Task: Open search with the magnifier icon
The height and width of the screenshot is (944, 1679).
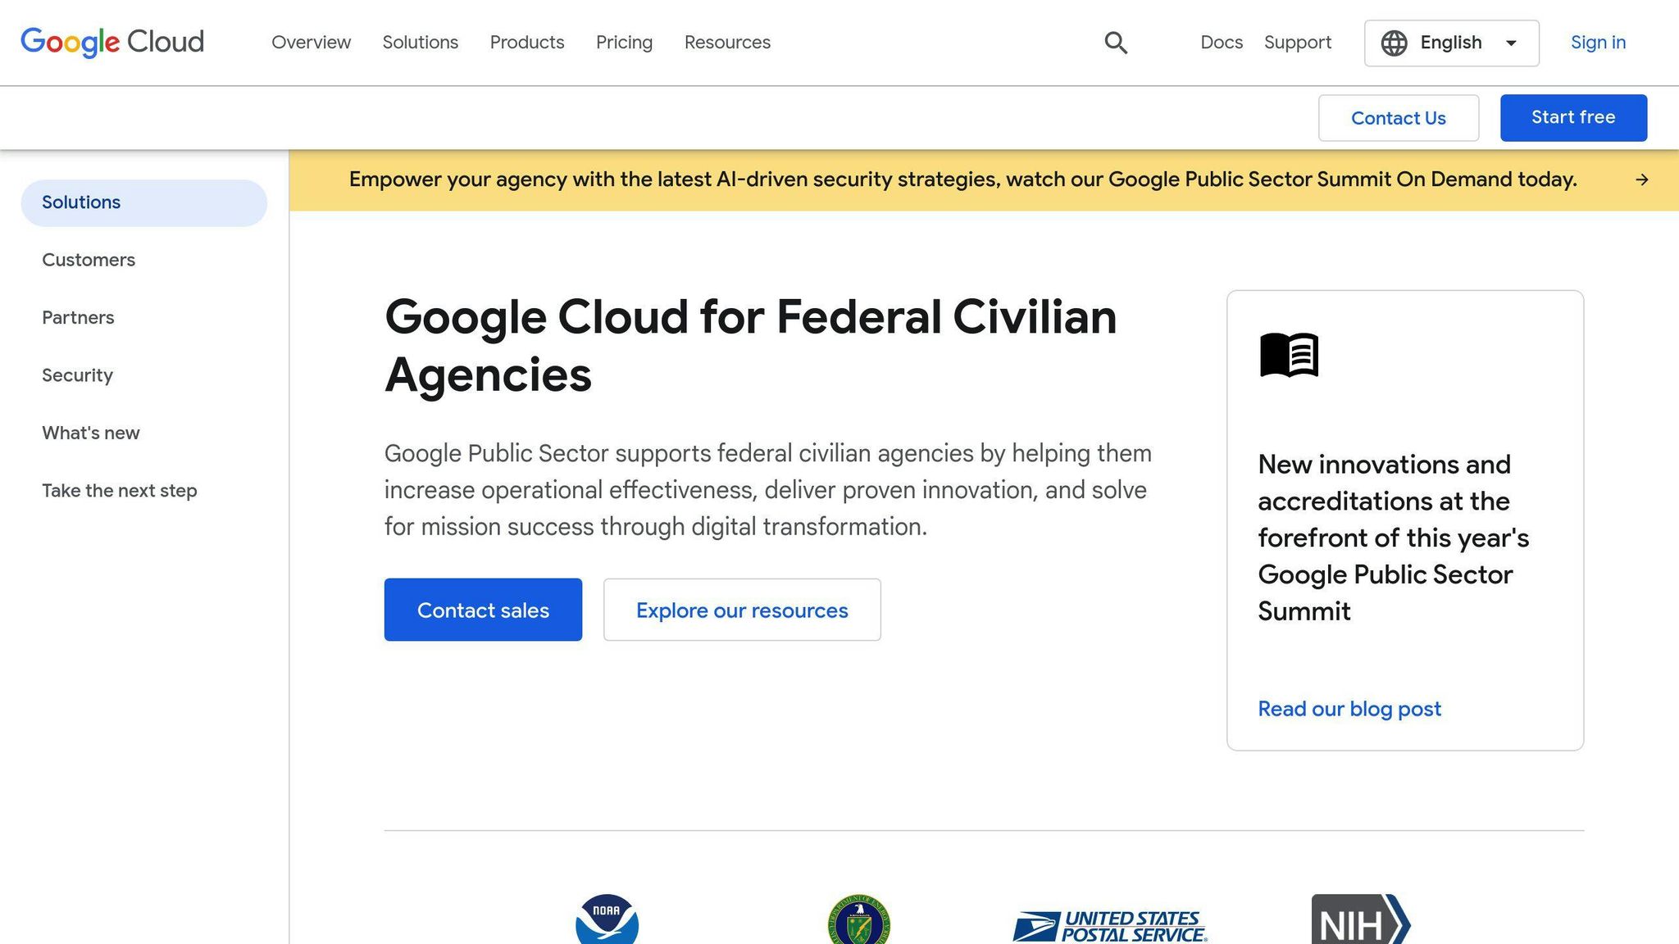Action: 1116,43
